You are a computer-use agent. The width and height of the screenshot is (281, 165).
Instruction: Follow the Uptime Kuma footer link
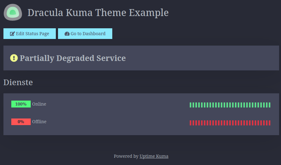[154, 156]
